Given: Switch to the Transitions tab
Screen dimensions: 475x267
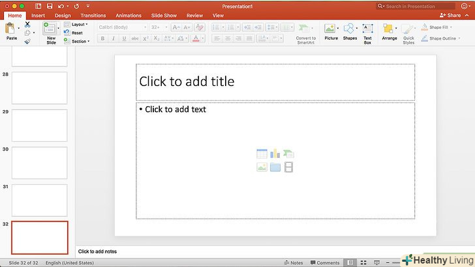Looking at the screenshot, I should click(x=93, y=15).
